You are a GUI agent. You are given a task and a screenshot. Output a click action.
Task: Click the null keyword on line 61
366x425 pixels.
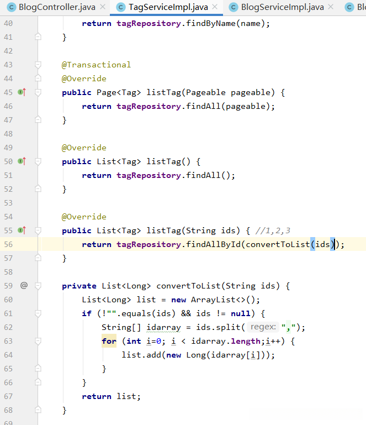tap(240, 313)
